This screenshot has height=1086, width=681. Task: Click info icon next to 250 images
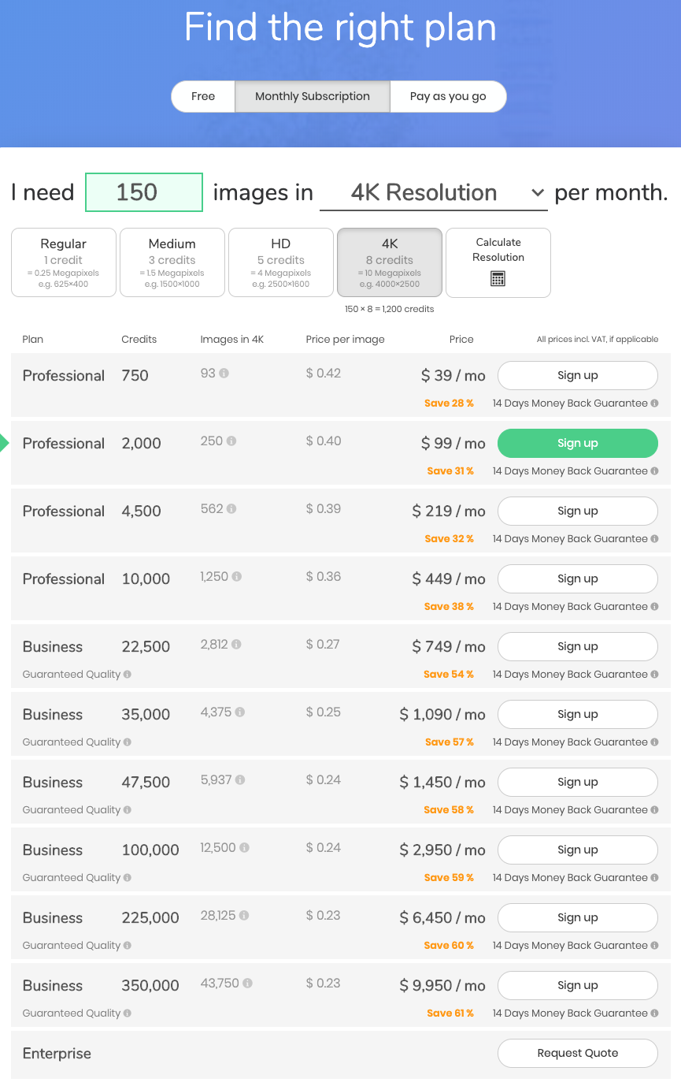231,441
